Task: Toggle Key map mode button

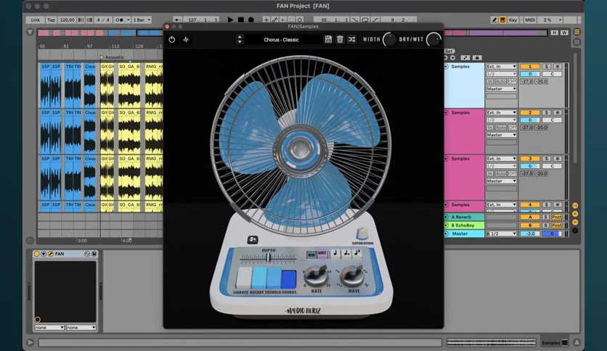Action: [513, 20]
